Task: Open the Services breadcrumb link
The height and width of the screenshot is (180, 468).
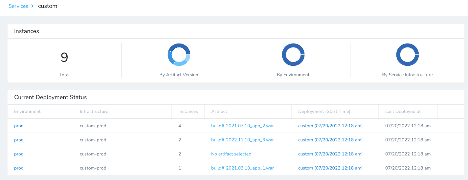Action: (18, 6)
